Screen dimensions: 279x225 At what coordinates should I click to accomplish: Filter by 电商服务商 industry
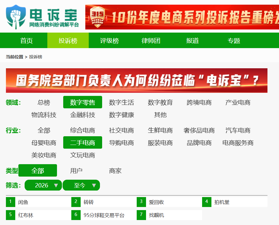click(238, 143)
